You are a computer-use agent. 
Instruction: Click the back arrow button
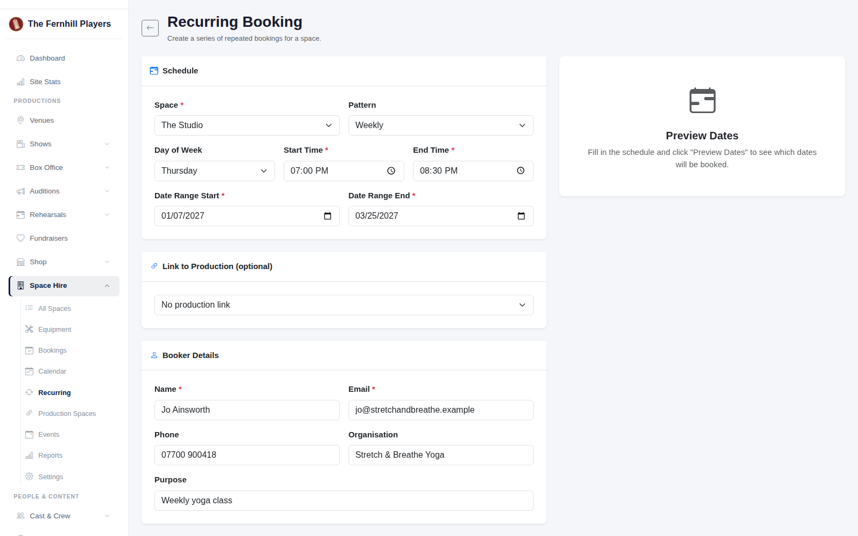click(x=150, y=28)
